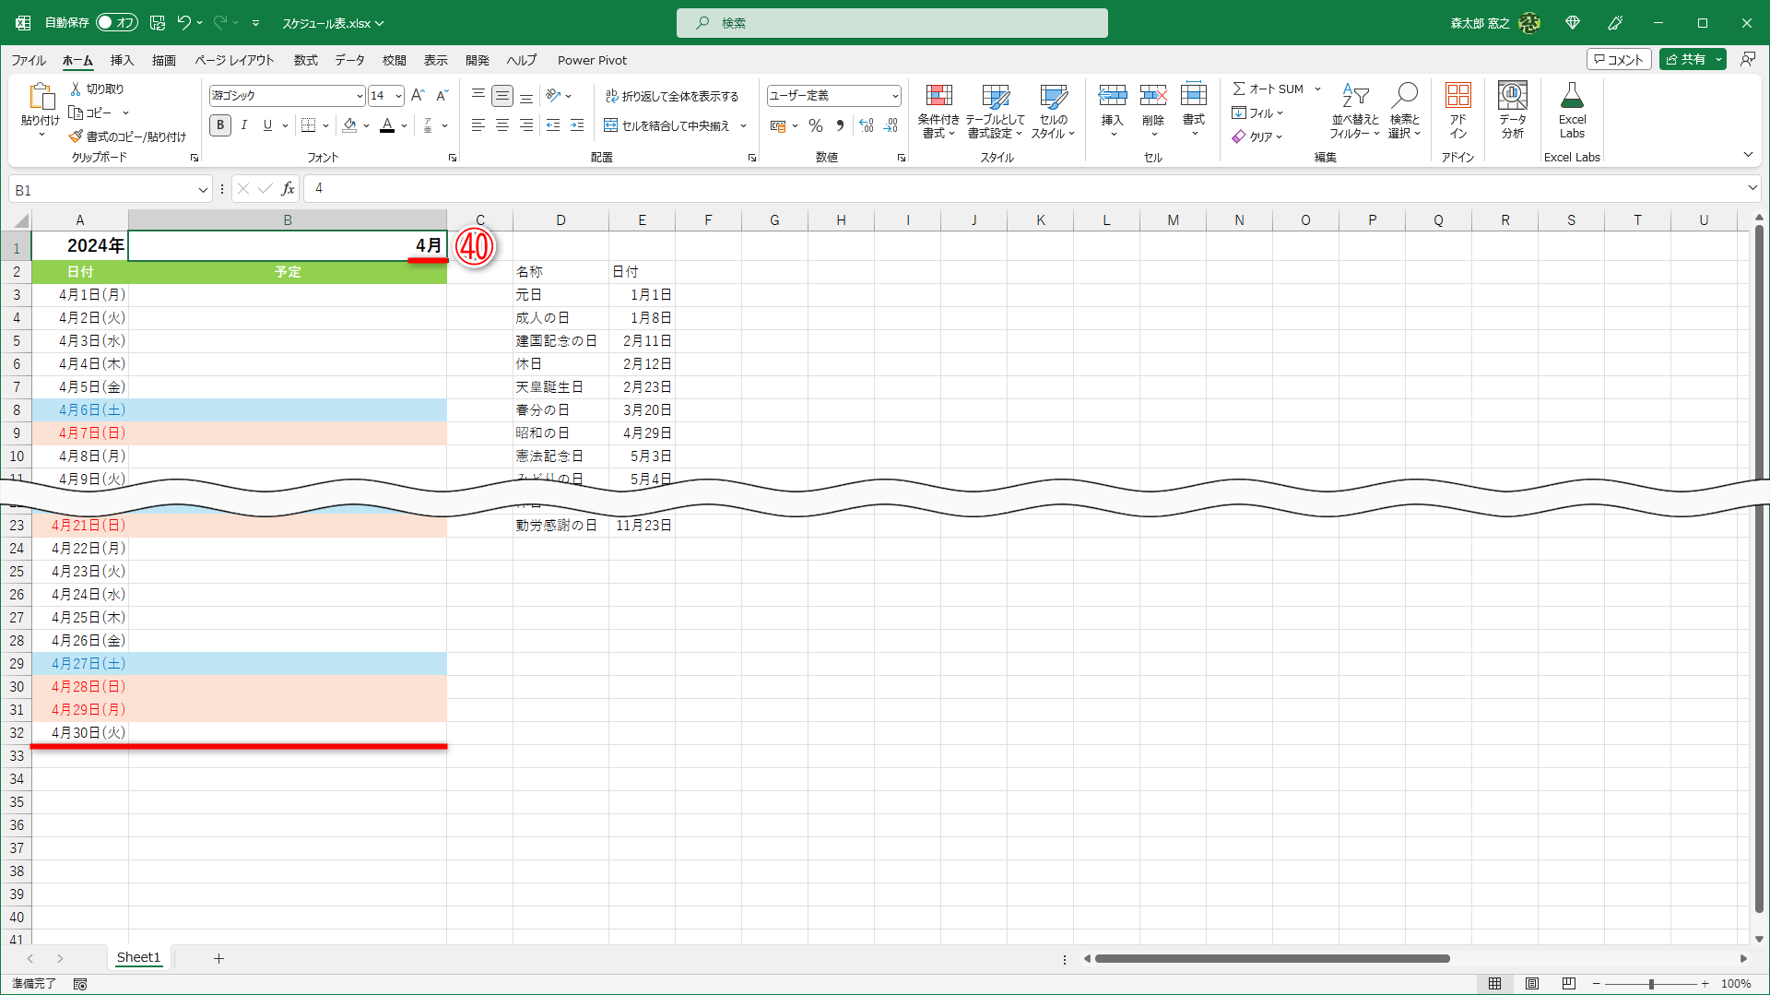This screenshot has height=995, width=1770.
Task: Click the Comma style icon
Action: point(840,125)
